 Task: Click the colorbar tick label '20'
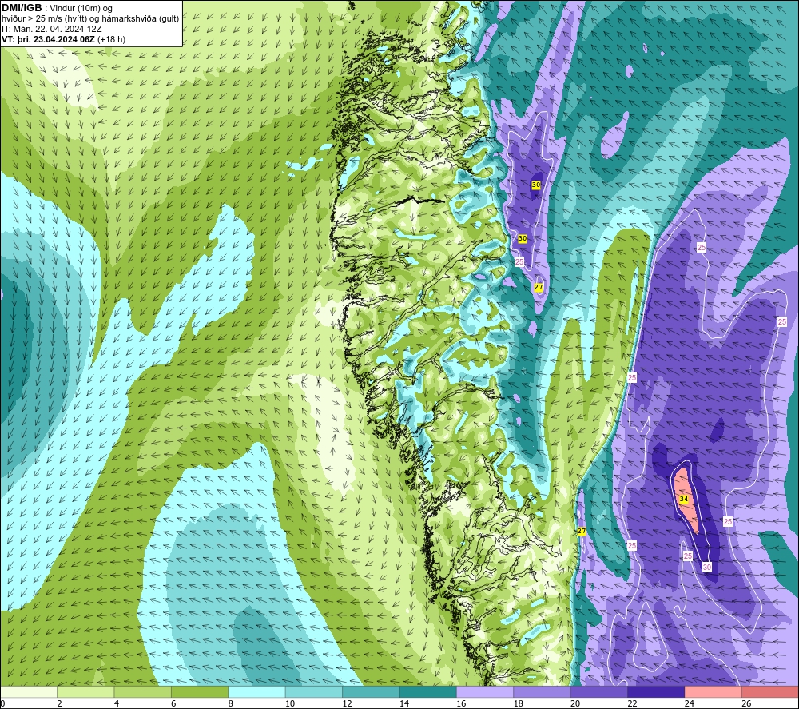[x=575, y=703]
